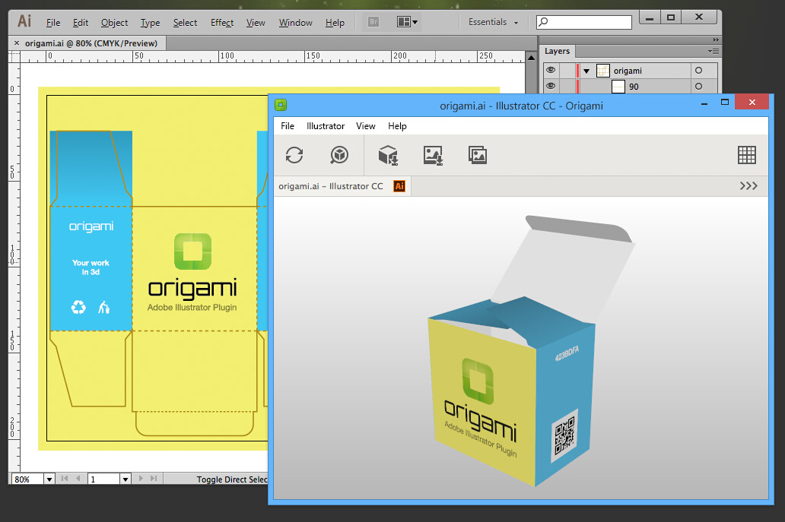
Task: Click the target circle of origami layer
Action: pos(698,71)
